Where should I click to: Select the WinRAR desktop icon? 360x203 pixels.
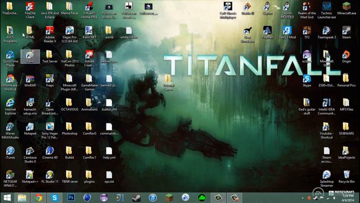pos(30,81)
